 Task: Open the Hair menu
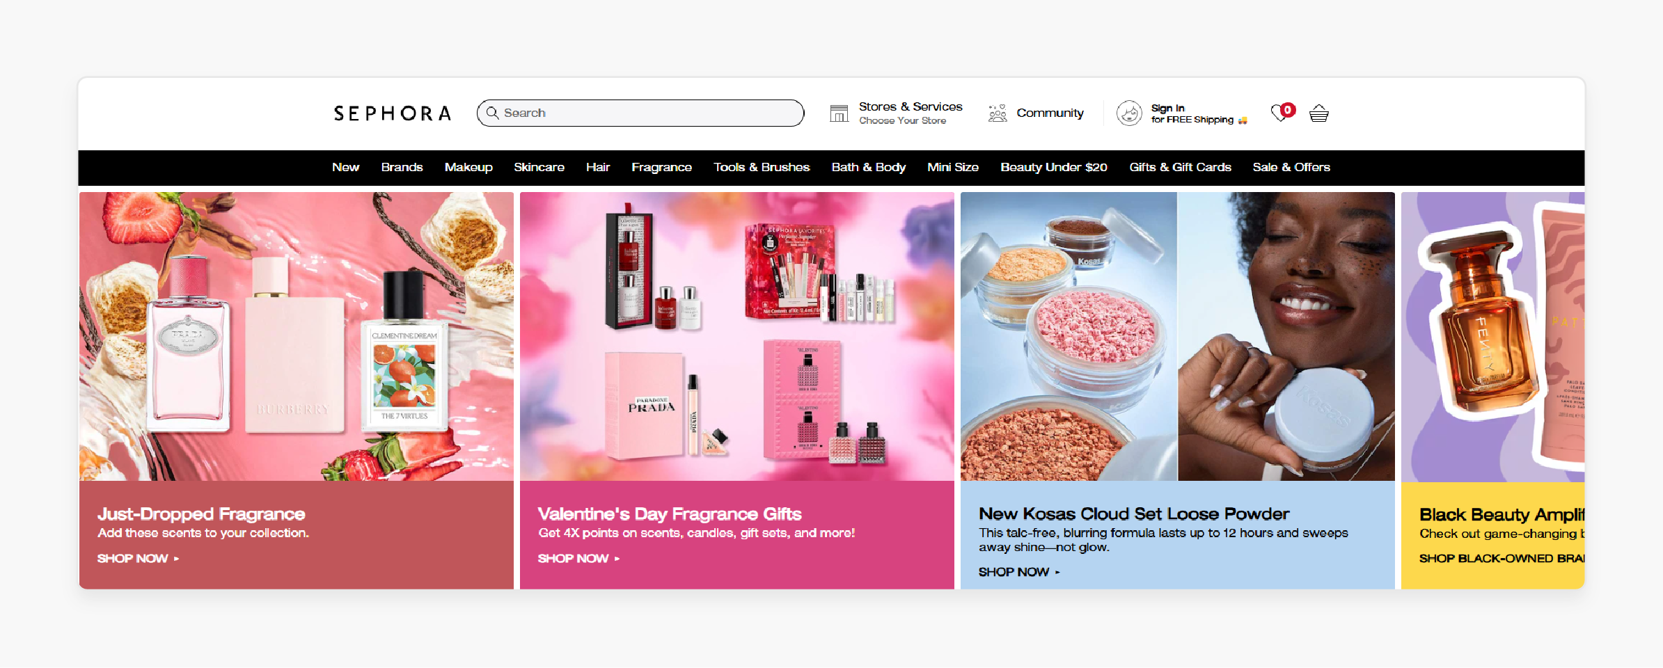point(598,167)
